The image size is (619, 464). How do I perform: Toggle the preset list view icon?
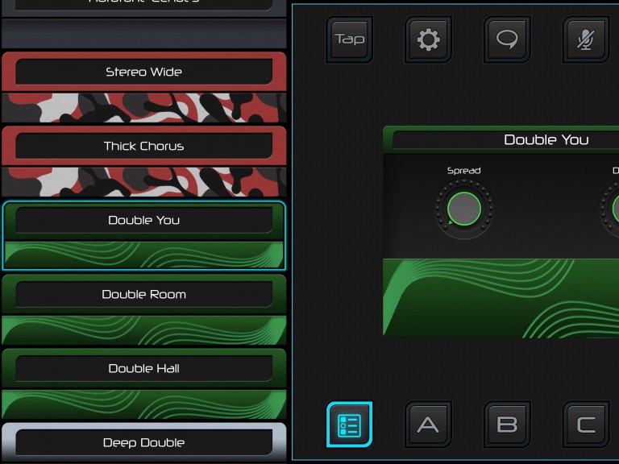click(x=349, y=425)
